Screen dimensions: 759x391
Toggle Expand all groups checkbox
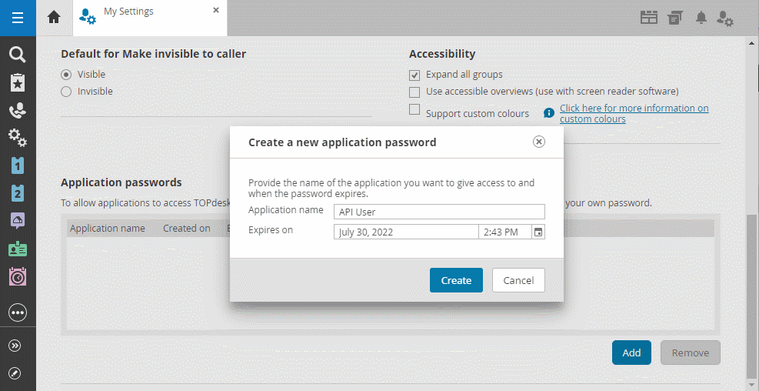(x=414, y=75)
